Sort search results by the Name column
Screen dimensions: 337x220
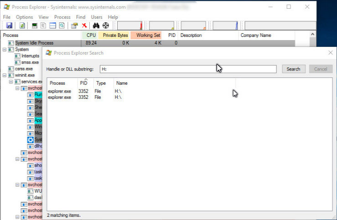point(174,83)
